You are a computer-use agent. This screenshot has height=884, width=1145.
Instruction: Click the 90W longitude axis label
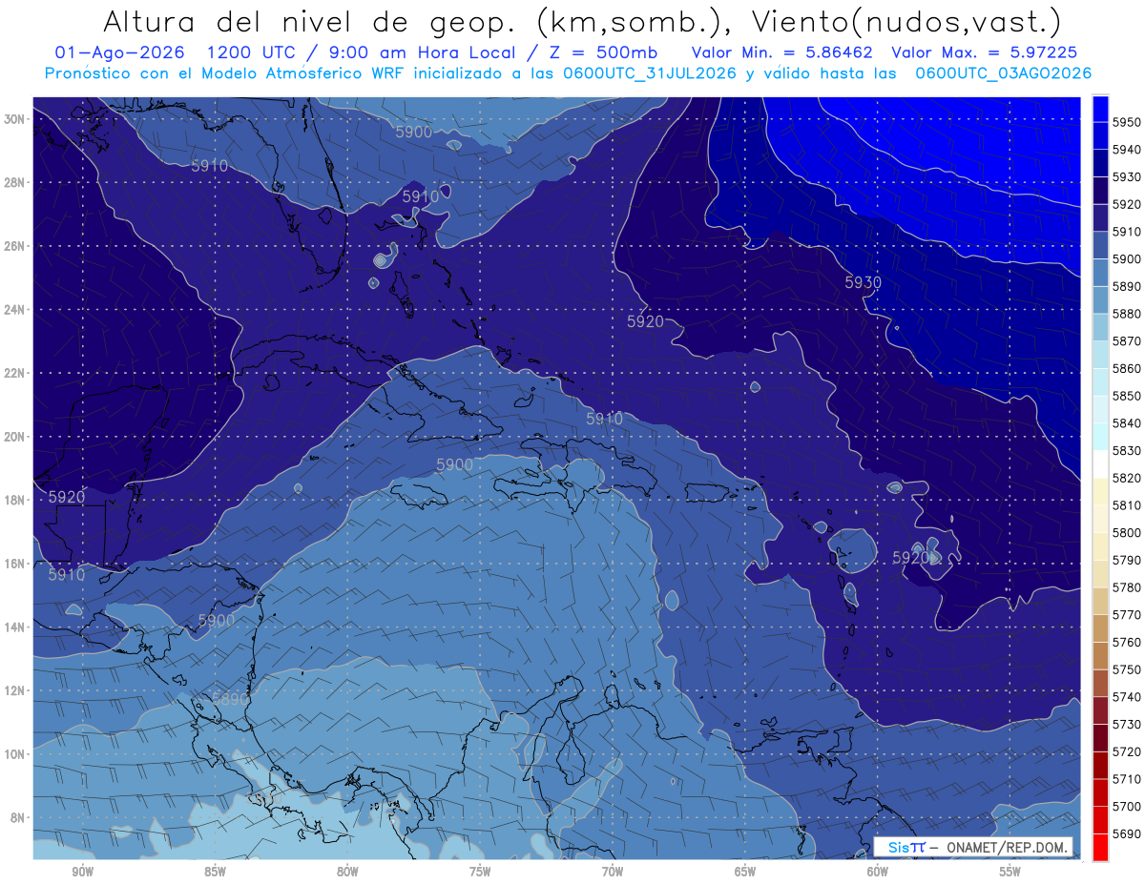83,872
